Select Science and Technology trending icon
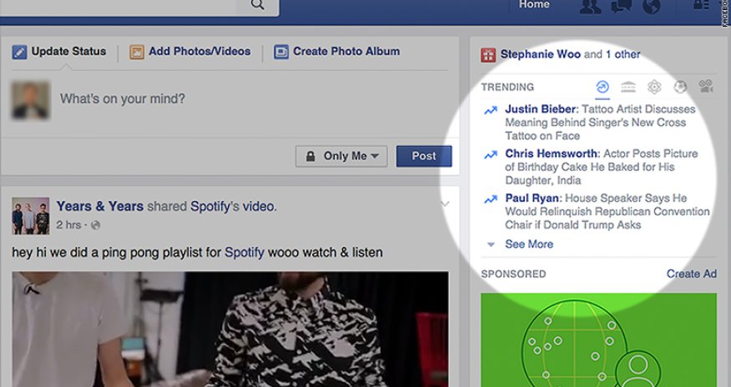This screenshot has height=387, width=731. [654, 87]
